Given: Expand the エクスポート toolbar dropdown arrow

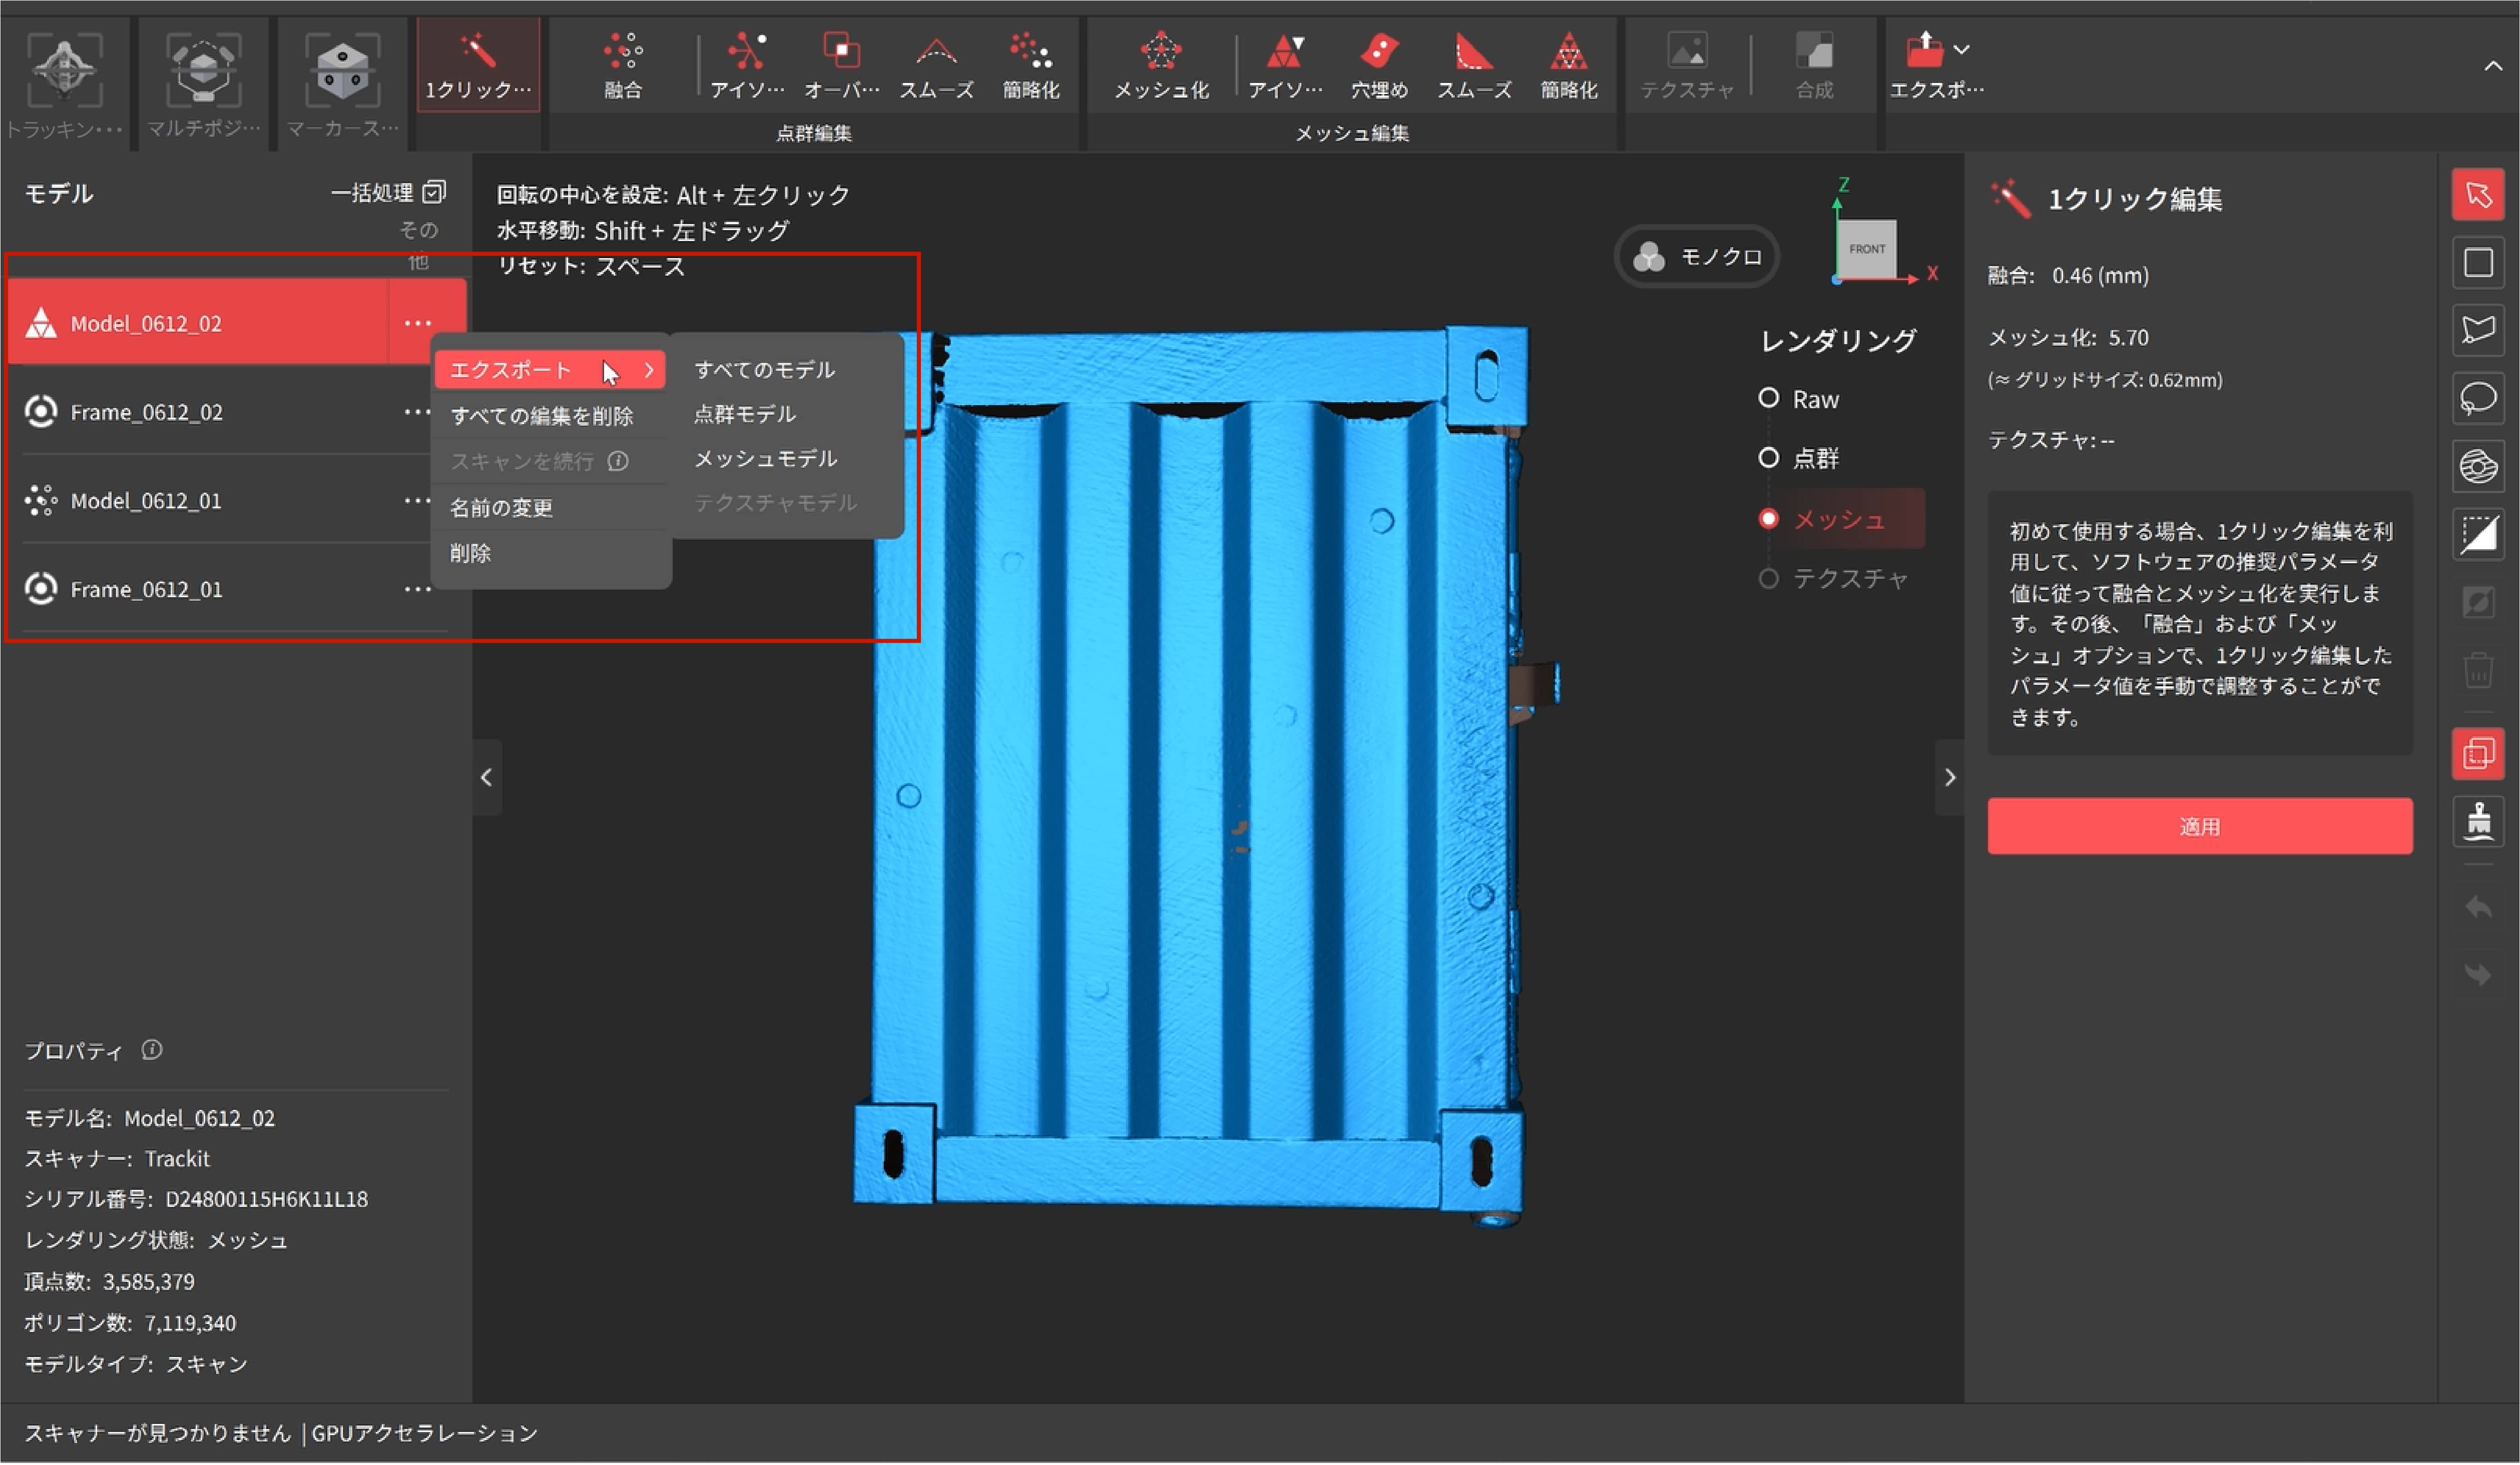Looking at the screenshot, I should click(x=1961, y=49).
